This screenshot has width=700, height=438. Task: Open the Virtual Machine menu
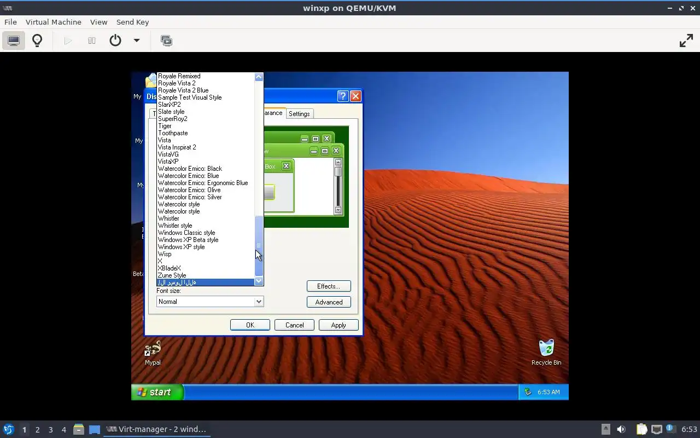click(x=54, y=22)
